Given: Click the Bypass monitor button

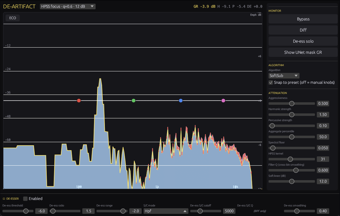Looking at the screenshot, I should (x=303, y=19).
